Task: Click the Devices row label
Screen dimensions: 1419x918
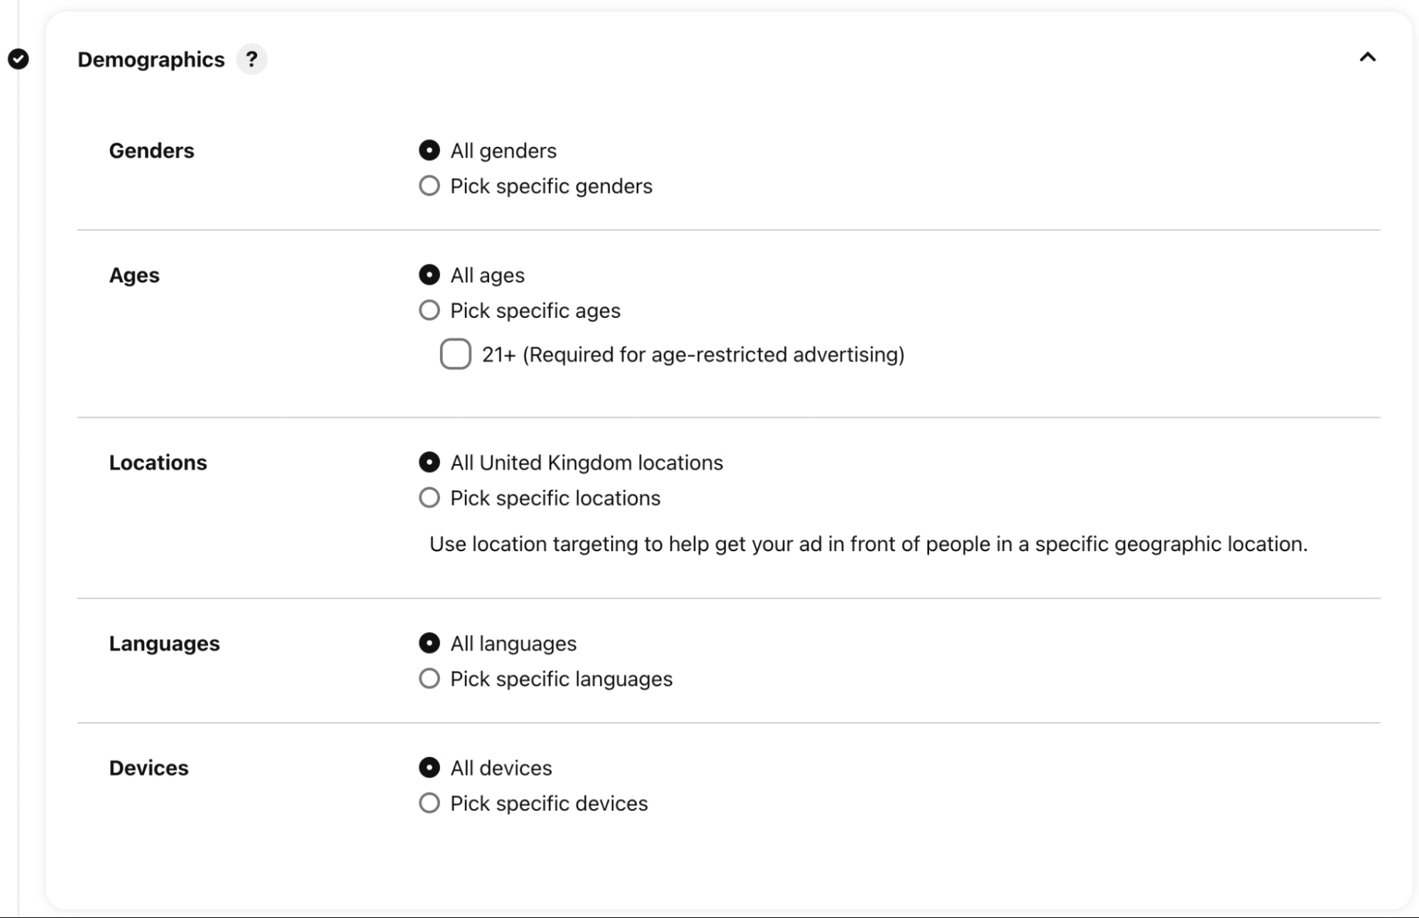Action: pos(148,768)
